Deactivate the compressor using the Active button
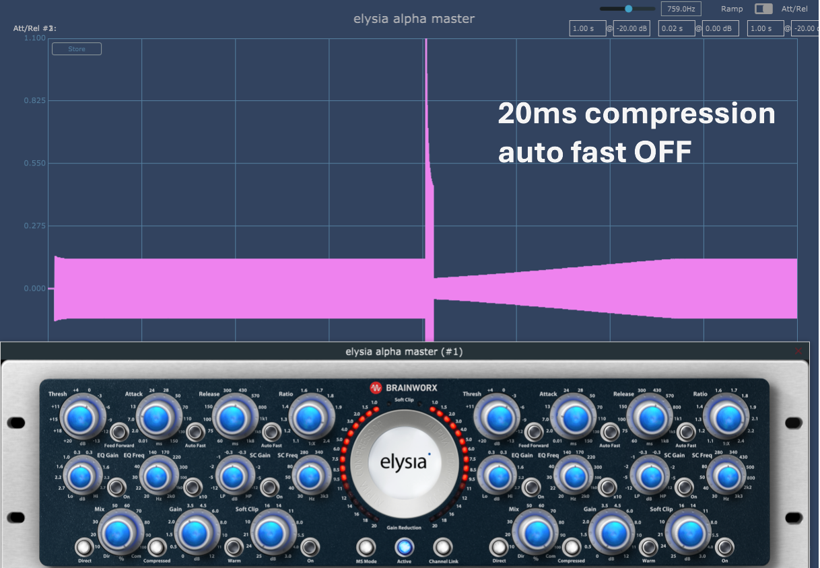820x568 pixels. point(405,546)
